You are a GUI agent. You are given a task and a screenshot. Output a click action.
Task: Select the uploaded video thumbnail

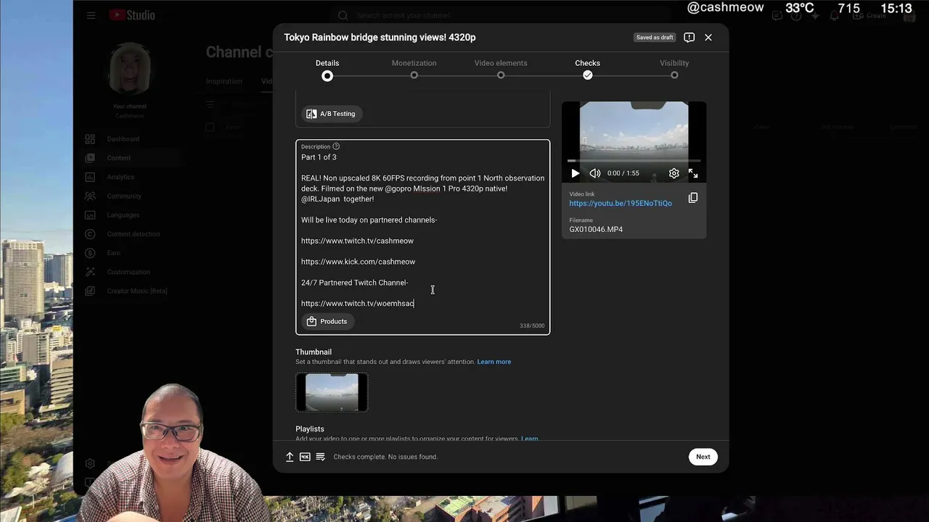(x=332, y=392)
